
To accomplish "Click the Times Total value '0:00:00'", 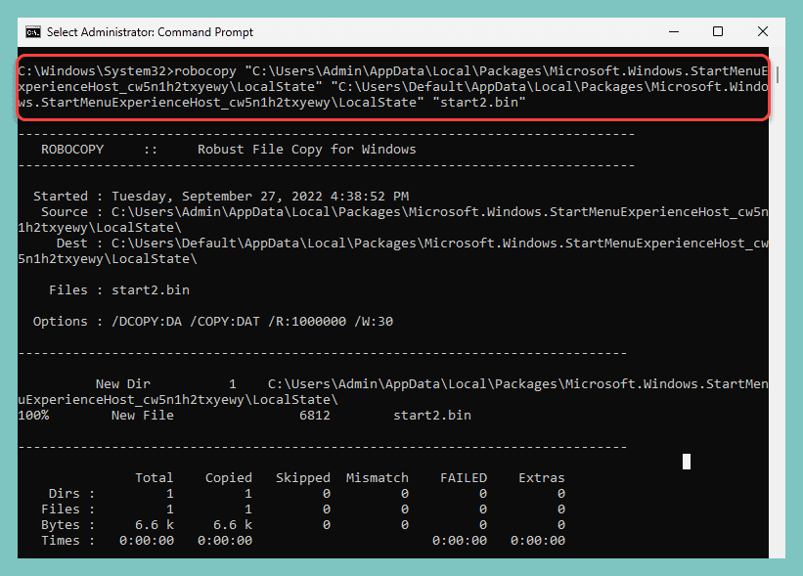I will [147, 541].
